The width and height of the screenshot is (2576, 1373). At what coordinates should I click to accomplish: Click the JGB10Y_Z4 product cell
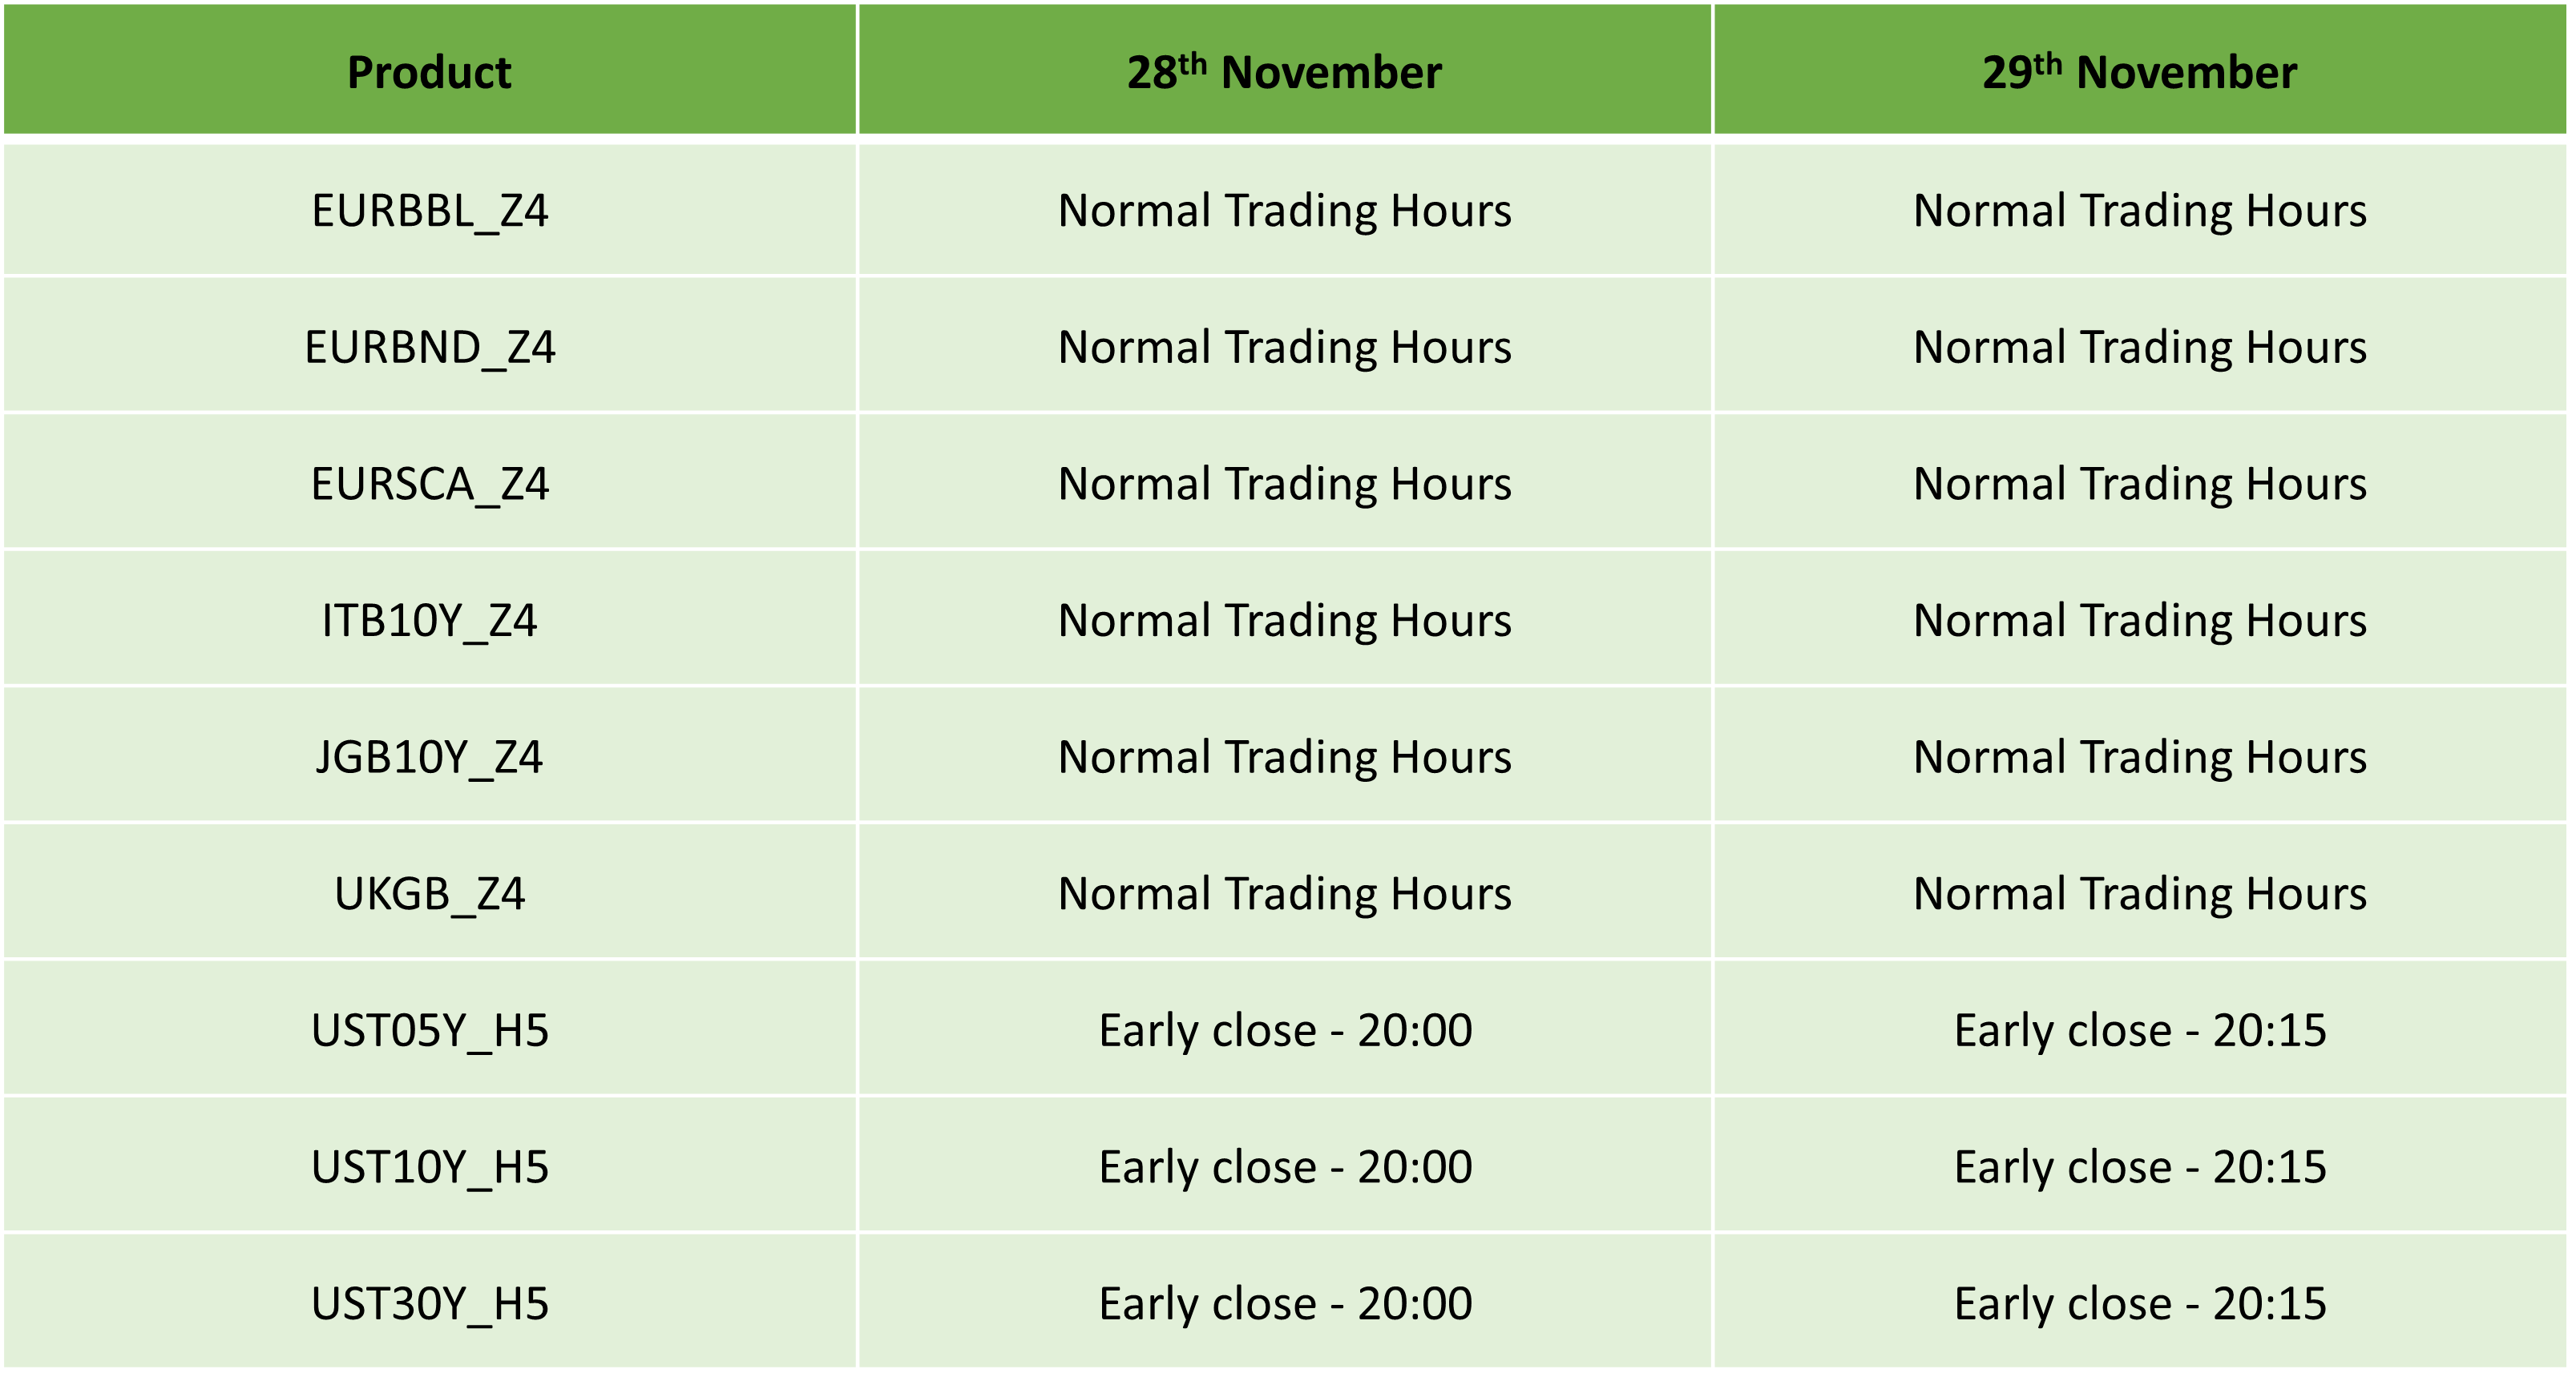coord(429,756)
